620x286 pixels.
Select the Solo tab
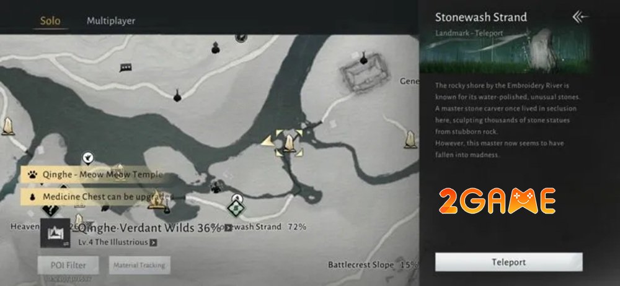click(x=50, y=20)
